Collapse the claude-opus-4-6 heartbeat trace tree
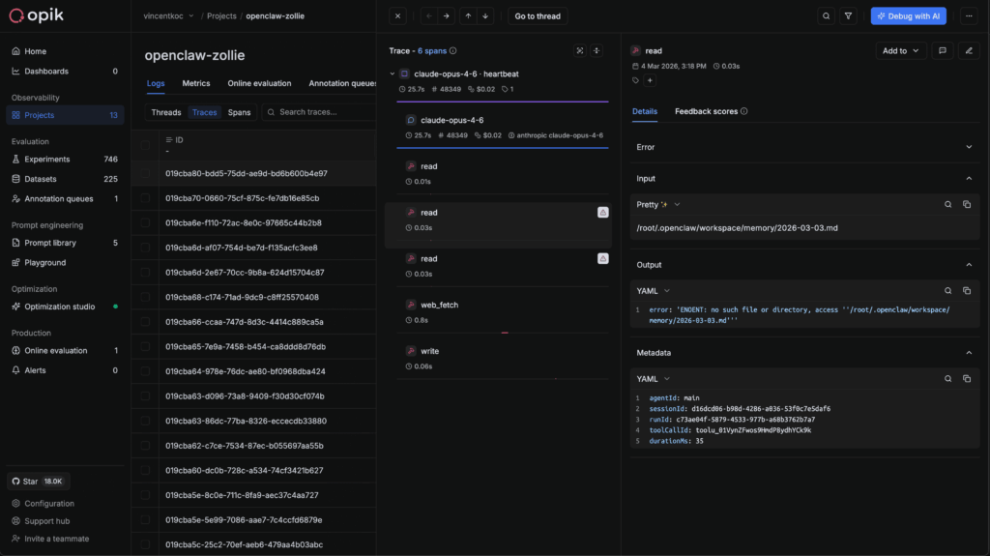The image size is (990, 556). [393, 73]
